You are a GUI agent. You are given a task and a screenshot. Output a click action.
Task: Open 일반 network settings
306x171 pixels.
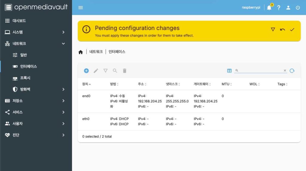36,55
